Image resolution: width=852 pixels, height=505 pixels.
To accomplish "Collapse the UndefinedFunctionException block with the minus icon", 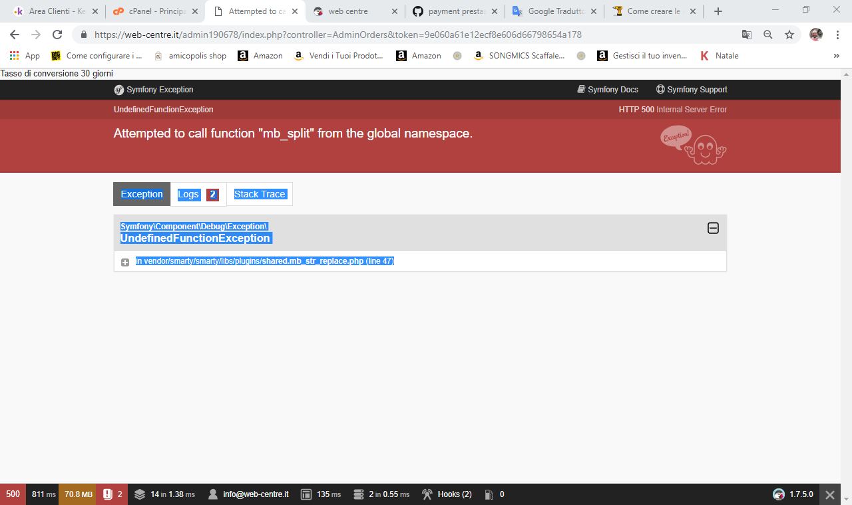I will click(x=713, y=228).
